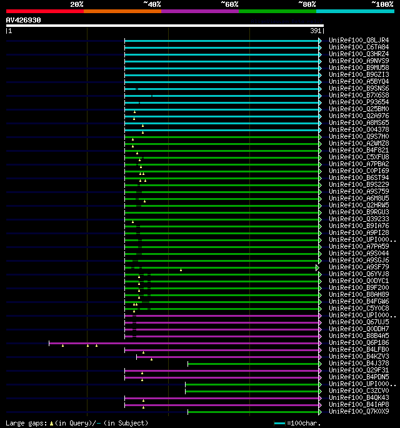Select hit label UniRef100_A7PBA2
This screenshot has height=428, width=400.
tap(359, 164)
